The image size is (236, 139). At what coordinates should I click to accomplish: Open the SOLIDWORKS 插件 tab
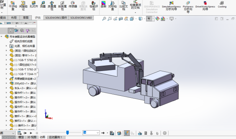click(x=56, y=18)
